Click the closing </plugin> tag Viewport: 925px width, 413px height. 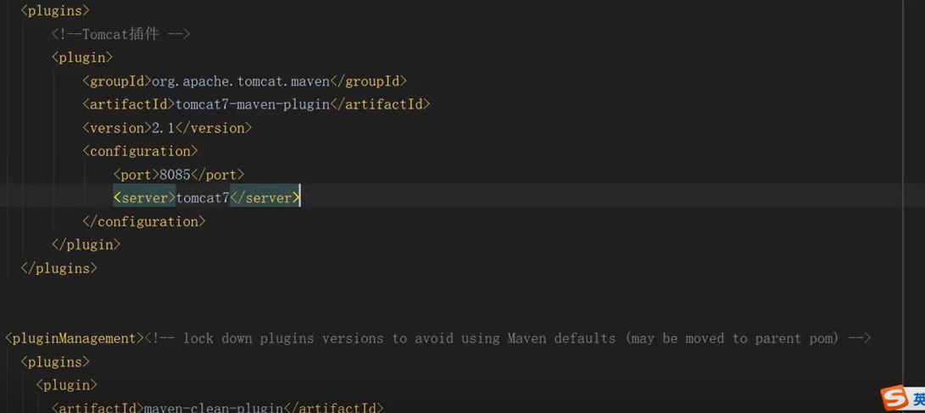[86, 244]
